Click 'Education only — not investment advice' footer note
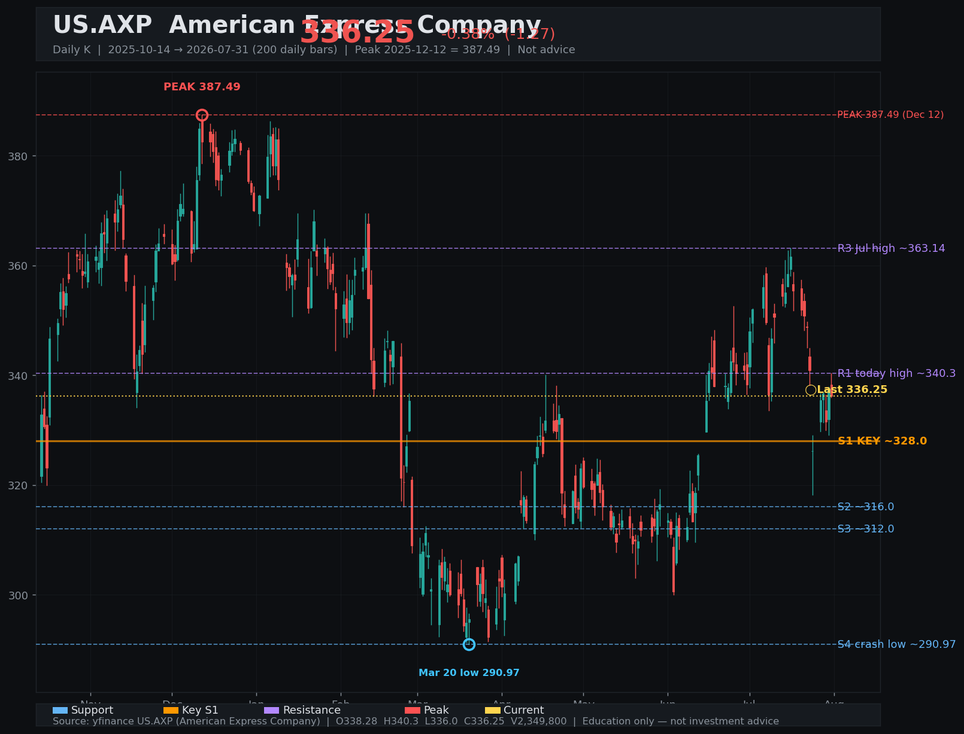This screenshot has height=734, width=964. pos(681,721)
